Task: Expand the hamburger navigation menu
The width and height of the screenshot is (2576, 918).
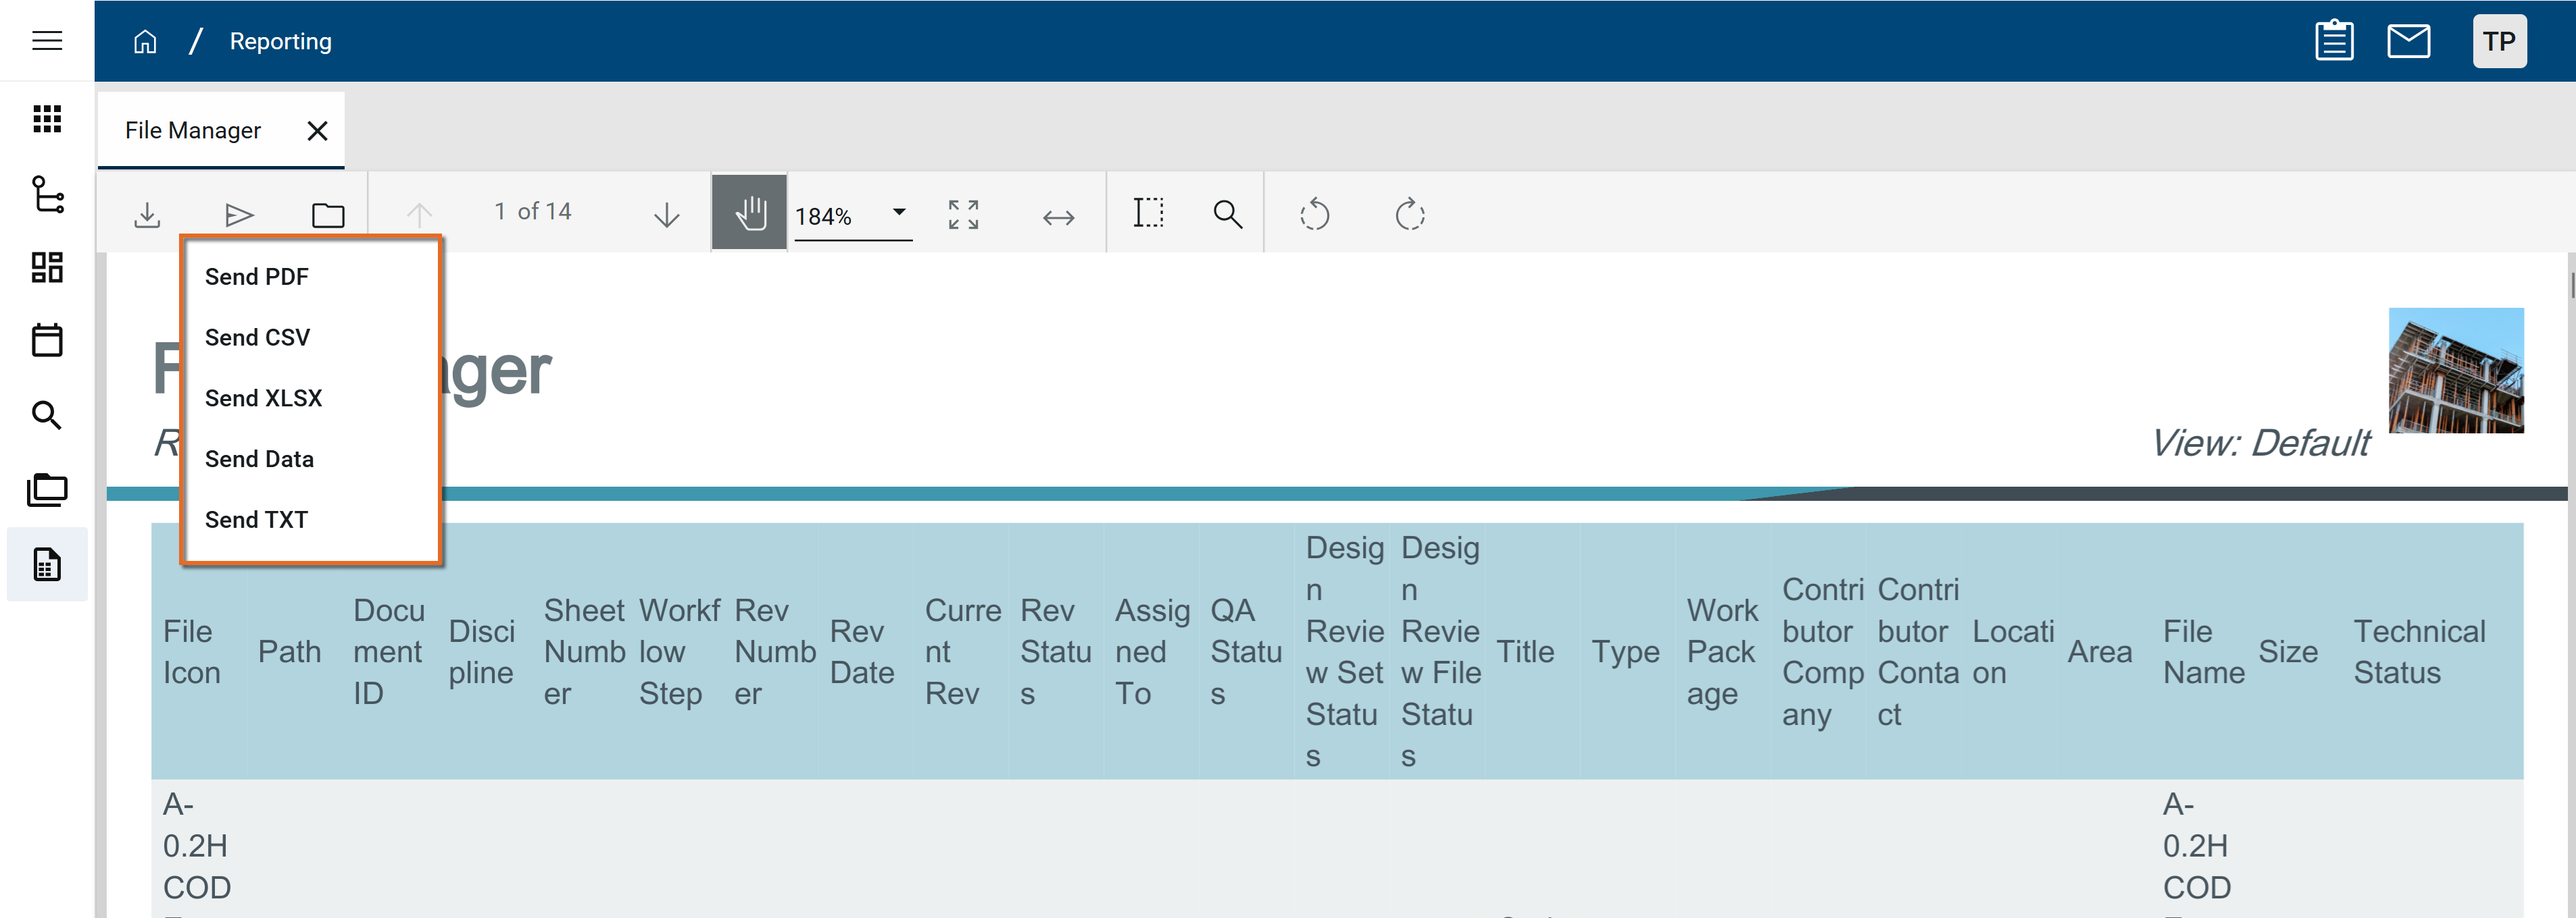Action: [47, 41]
